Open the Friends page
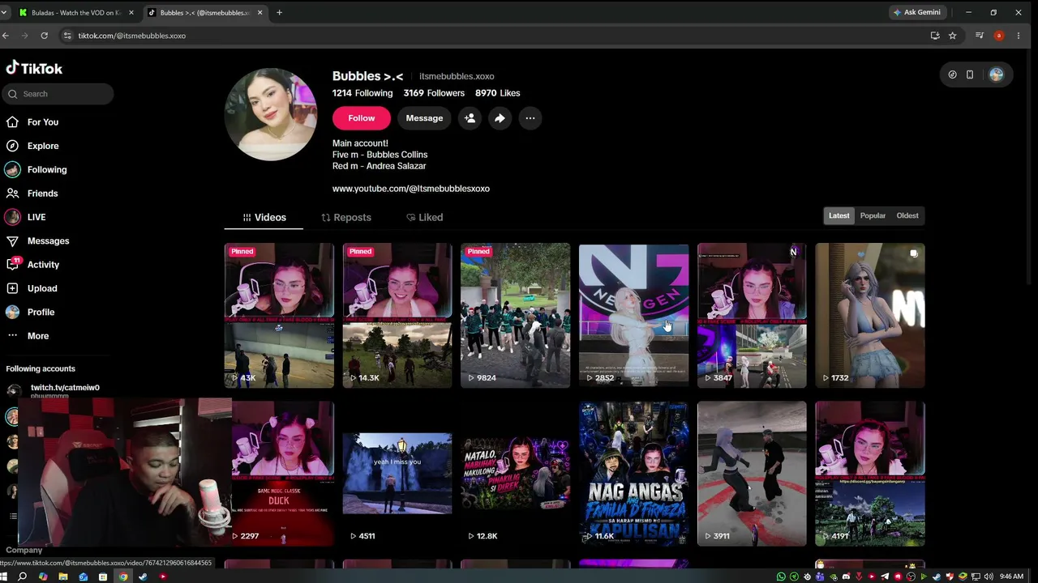 click(32, 194)
